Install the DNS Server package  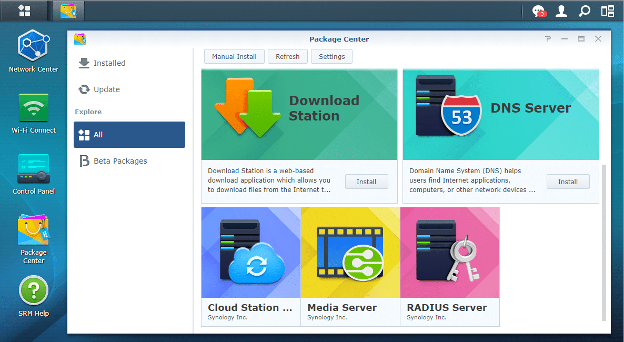pos(568,182)
